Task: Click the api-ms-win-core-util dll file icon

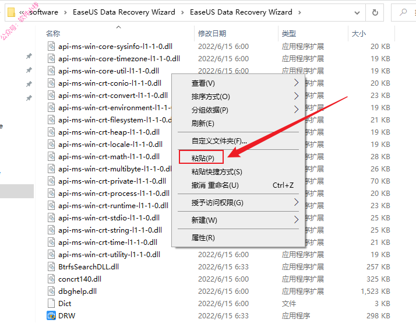Action: click(x=51, y=71)
